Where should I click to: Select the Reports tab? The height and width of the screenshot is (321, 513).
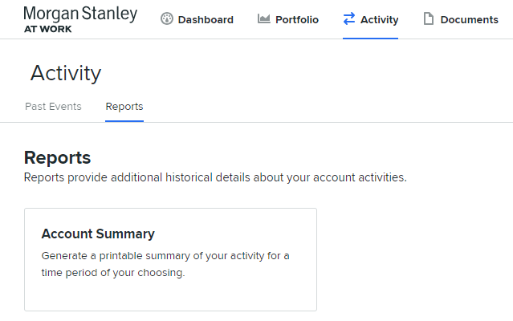click(124, 107)
